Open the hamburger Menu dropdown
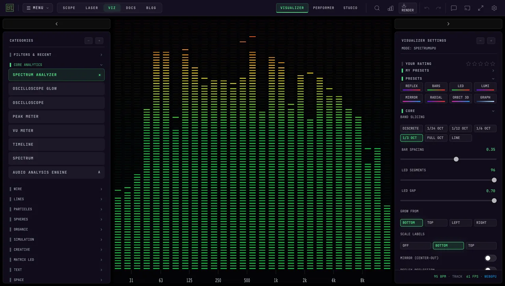505x286 pixels. tap(37, 8)
